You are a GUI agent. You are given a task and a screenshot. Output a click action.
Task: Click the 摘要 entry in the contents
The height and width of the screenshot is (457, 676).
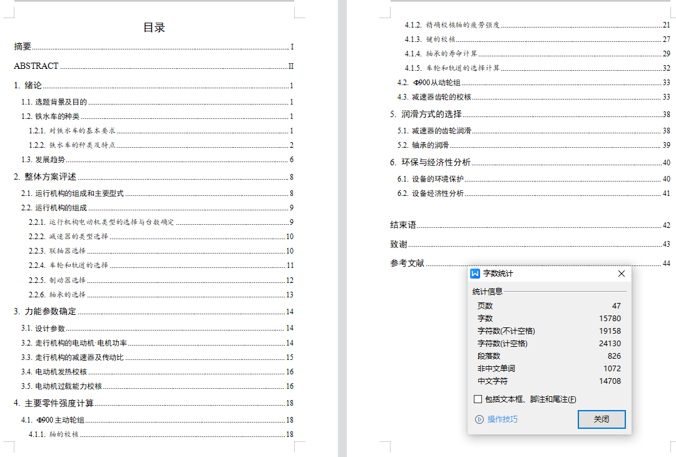(154, 46)
